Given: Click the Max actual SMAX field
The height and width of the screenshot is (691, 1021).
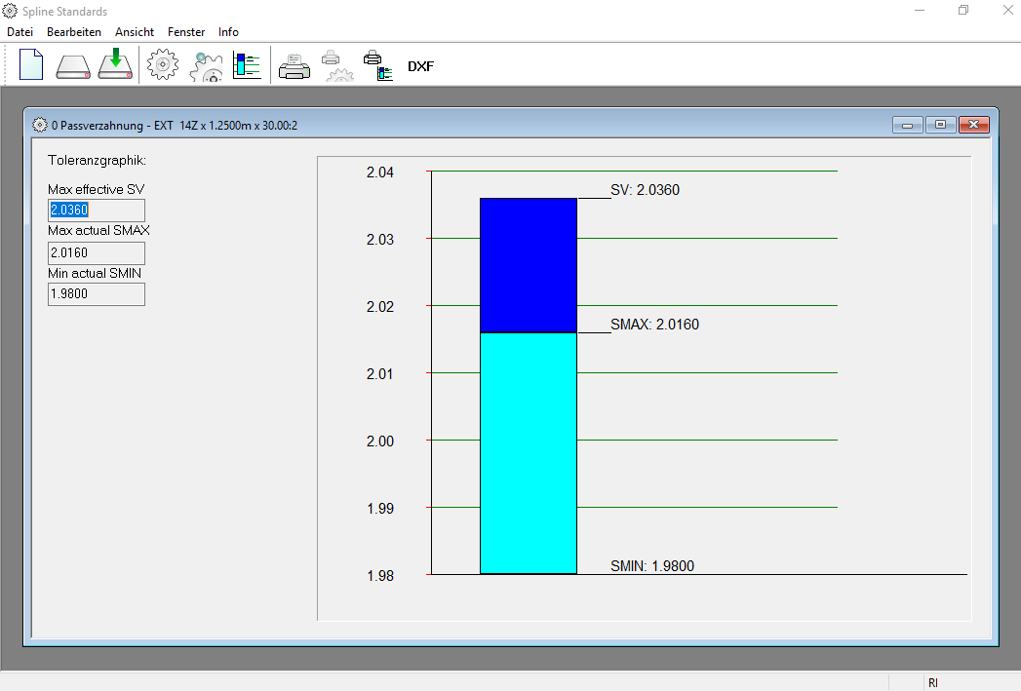Looking at the screenshot, I should click(97, 253).
